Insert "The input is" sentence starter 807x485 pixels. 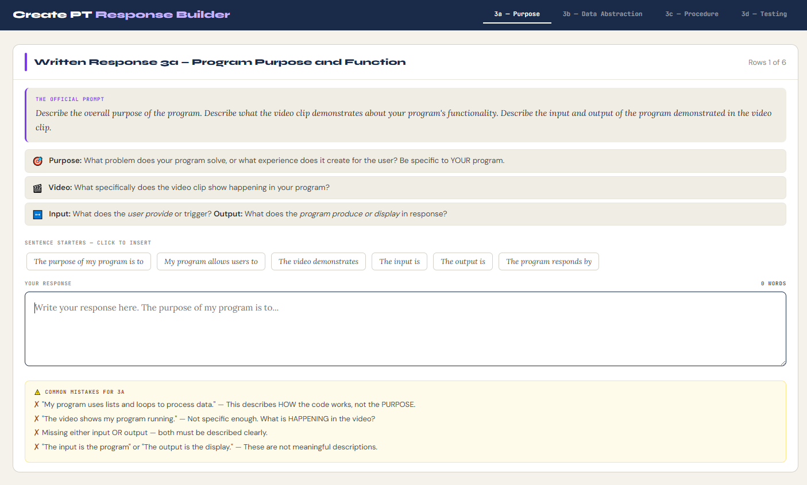pyautogui.click(x=399, y=262)
